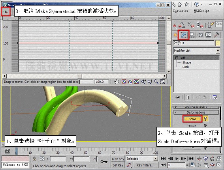The image size is (224, 170).
Task: Open the Key Filters dialog
Action: [x=145, y=165]
